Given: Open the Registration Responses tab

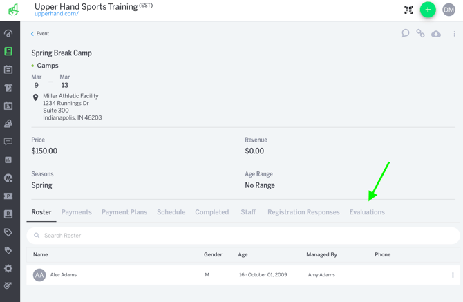Looking at the screenshot, I should [x=303, y=212].
